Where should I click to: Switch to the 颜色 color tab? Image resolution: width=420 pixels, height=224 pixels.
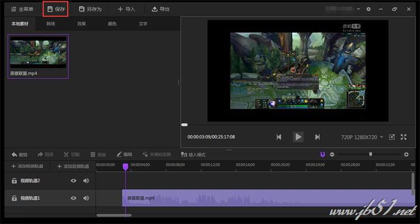tap(112, 24)
